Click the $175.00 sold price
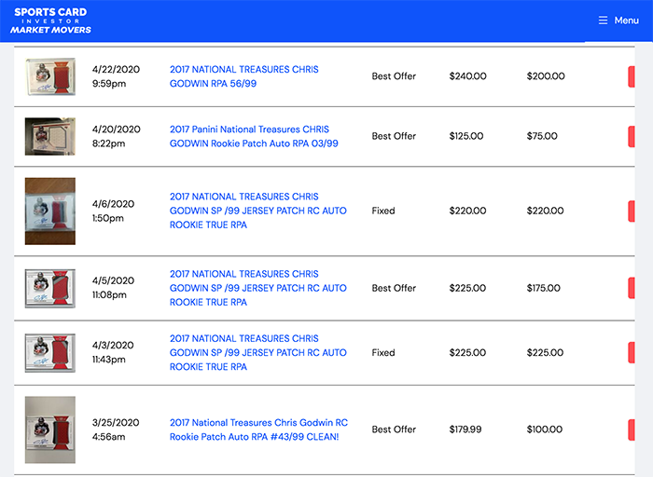 tap(544, 288)
